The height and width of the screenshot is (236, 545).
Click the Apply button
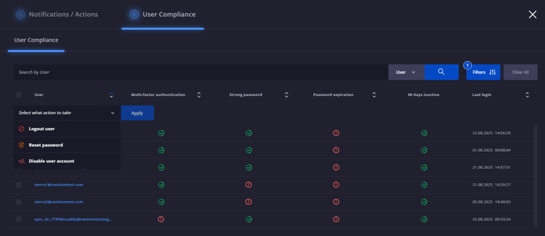click(x=137, y=113)
